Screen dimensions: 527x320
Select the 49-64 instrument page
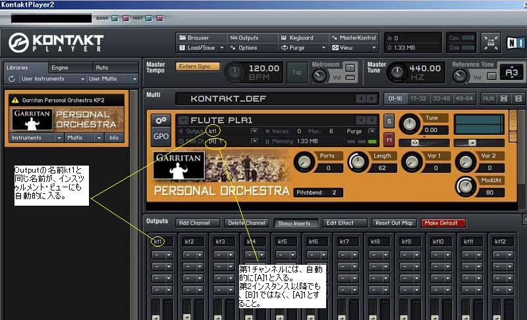[x=464, y=99]
